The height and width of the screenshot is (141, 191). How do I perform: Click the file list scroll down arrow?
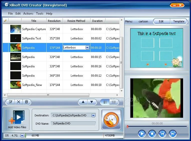(122, 91)
